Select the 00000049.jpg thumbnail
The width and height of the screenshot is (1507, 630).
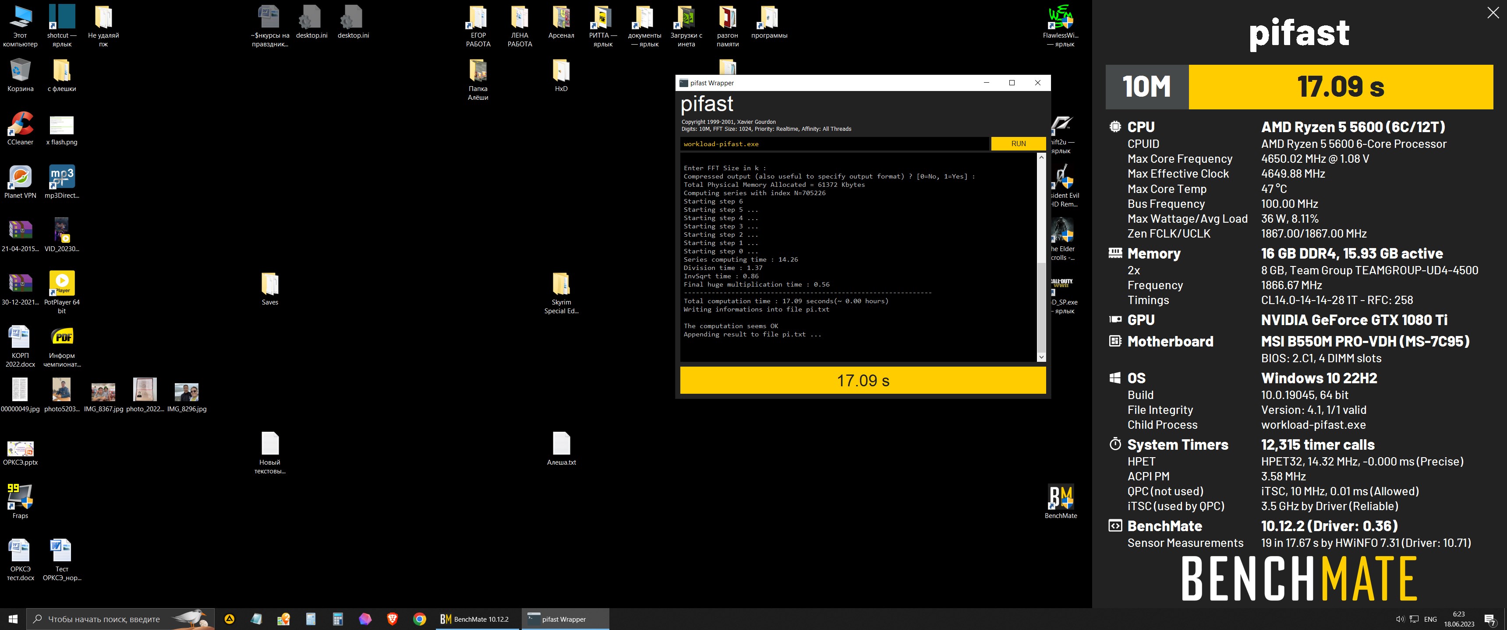tap(21, 395)
